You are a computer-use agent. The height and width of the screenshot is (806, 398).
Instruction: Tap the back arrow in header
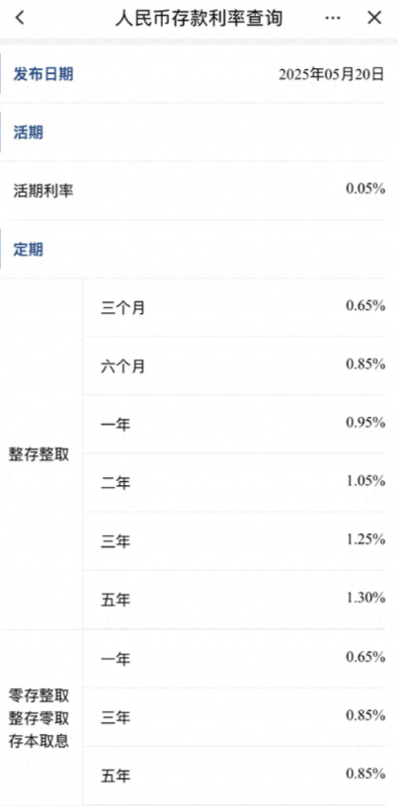tap(20, 18)
